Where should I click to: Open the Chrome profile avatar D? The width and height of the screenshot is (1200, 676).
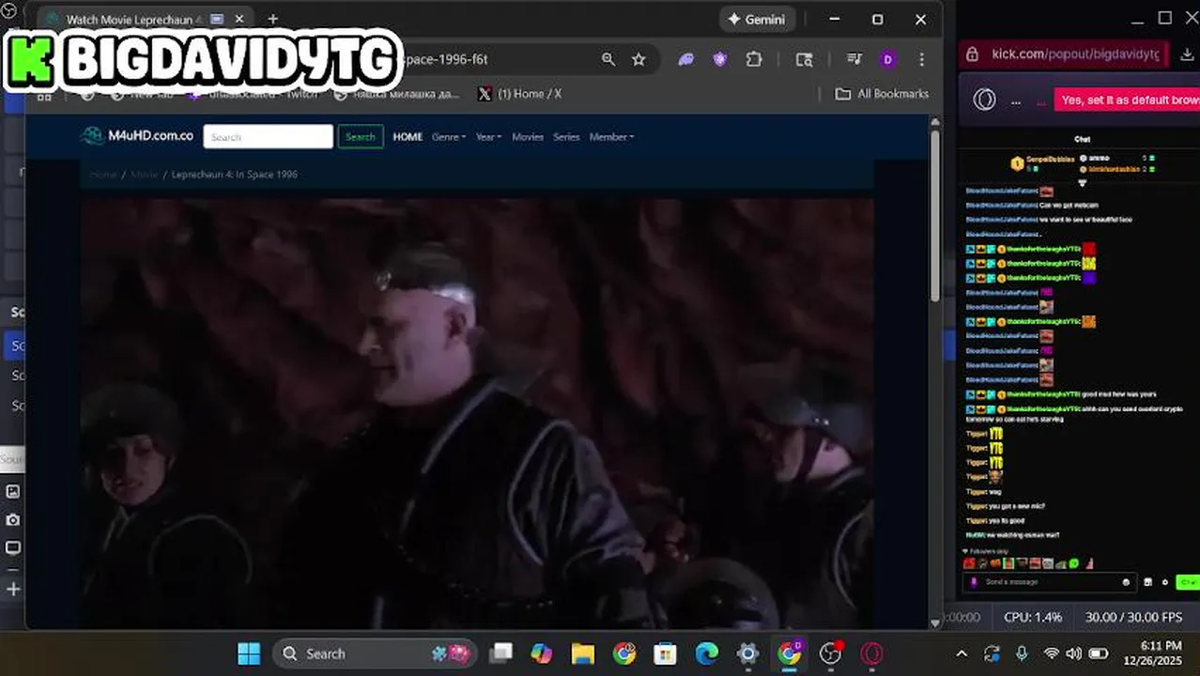point(888,59)
